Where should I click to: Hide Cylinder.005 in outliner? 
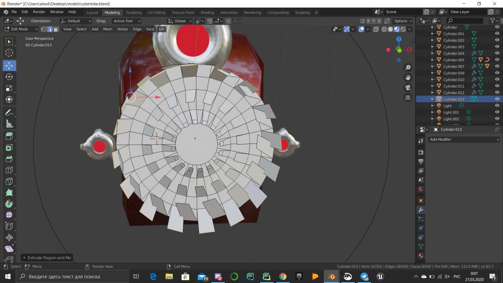point(497,60)
